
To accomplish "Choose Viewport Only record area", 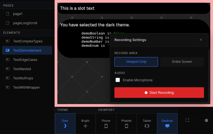I will pos(136,62).
